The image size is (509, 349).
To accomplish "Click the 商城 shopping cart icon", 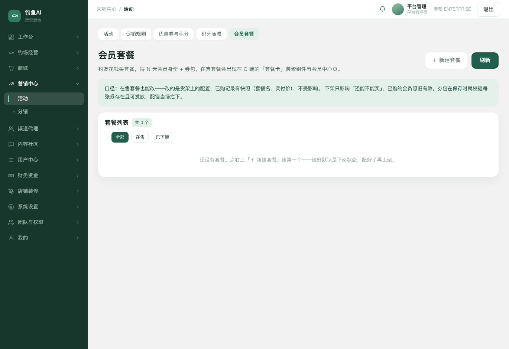I will (11, 68).
